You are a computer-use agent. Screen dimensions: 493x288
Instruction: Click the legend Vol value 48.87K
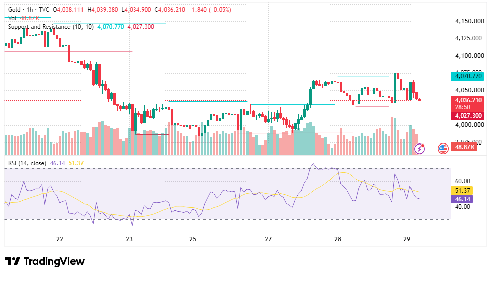(x=30, y=18)
